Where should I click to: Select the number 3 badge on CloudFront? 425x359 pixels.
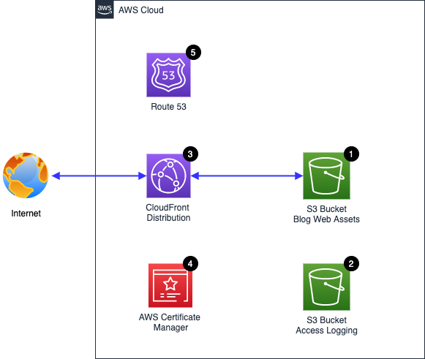pos(190,154)
